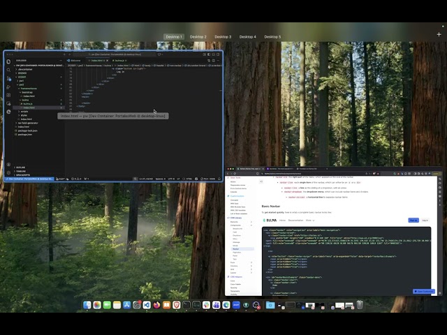Open VS Code Source Control icon

pos(8,78)
